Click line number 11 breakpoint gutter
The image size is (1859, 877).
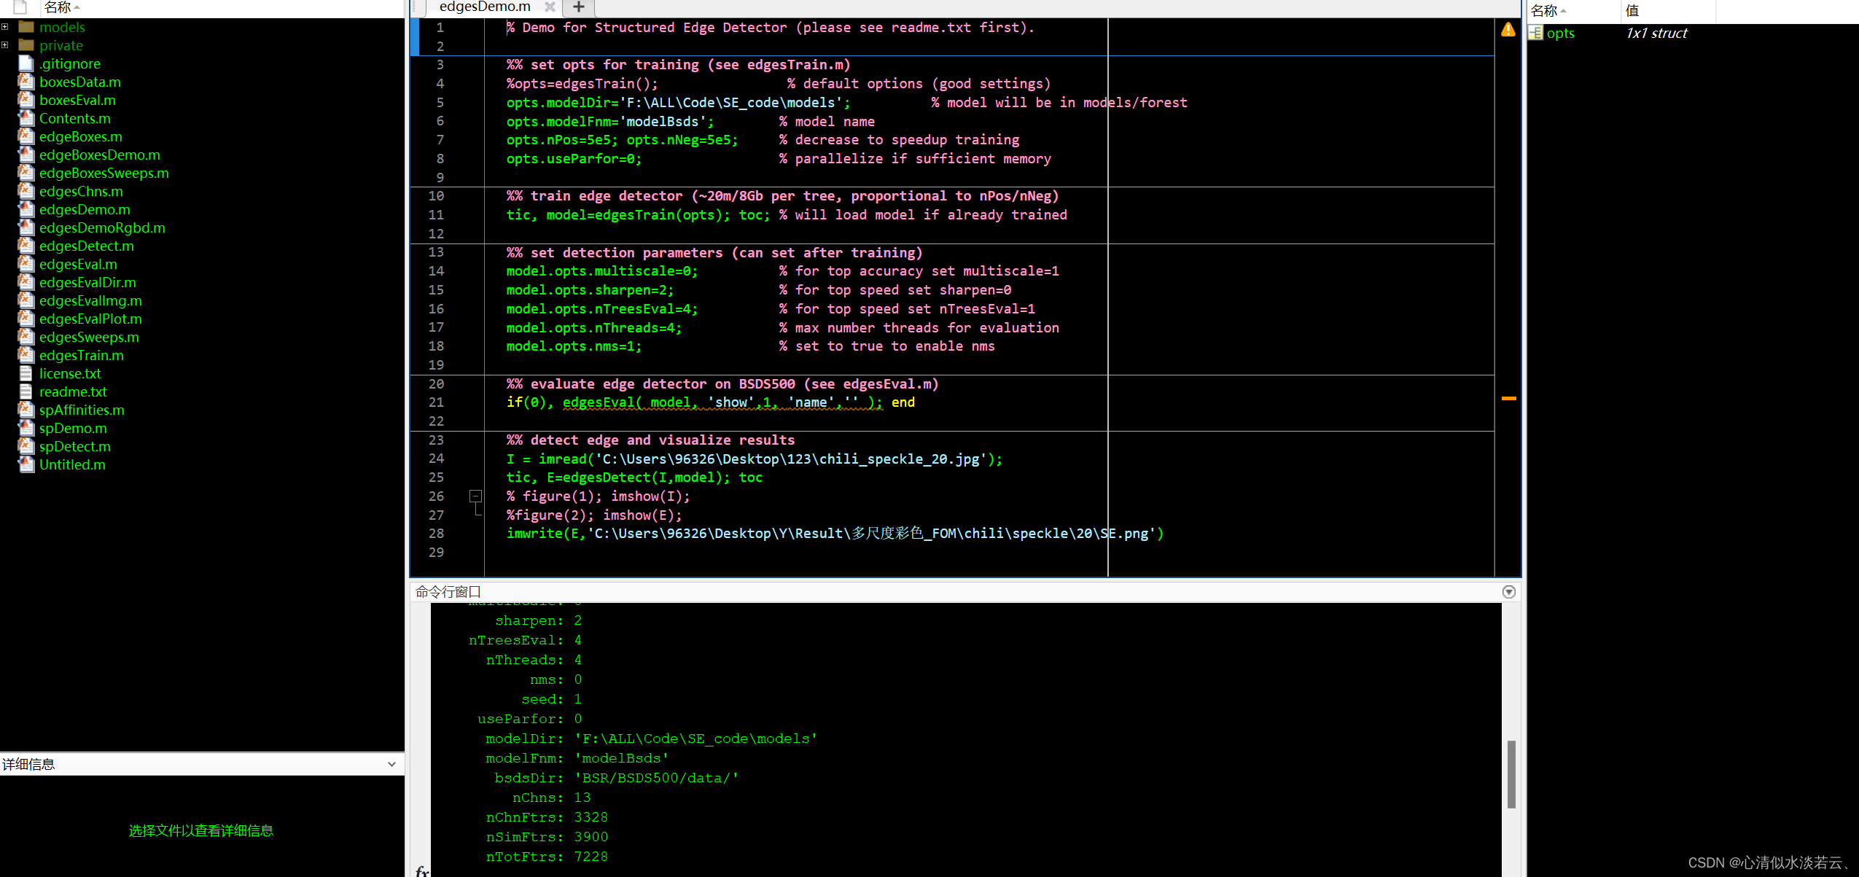tap(436, 214)
